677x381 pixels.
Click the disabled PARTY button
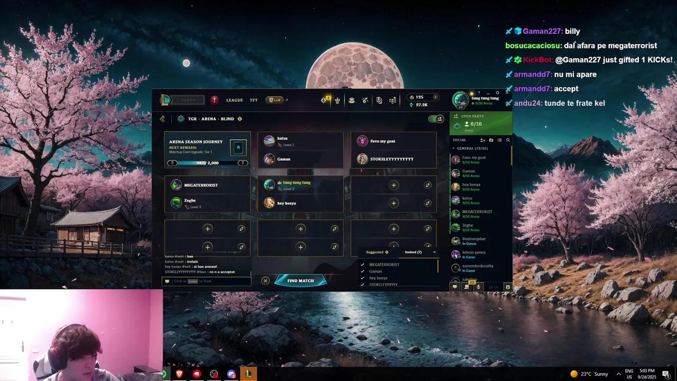coord(188,100)
